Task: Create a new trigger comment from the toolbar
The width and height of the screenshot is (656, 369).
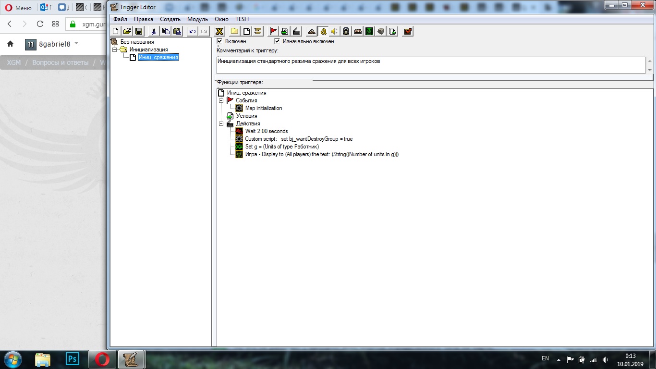Action: [x=258, y=31]
